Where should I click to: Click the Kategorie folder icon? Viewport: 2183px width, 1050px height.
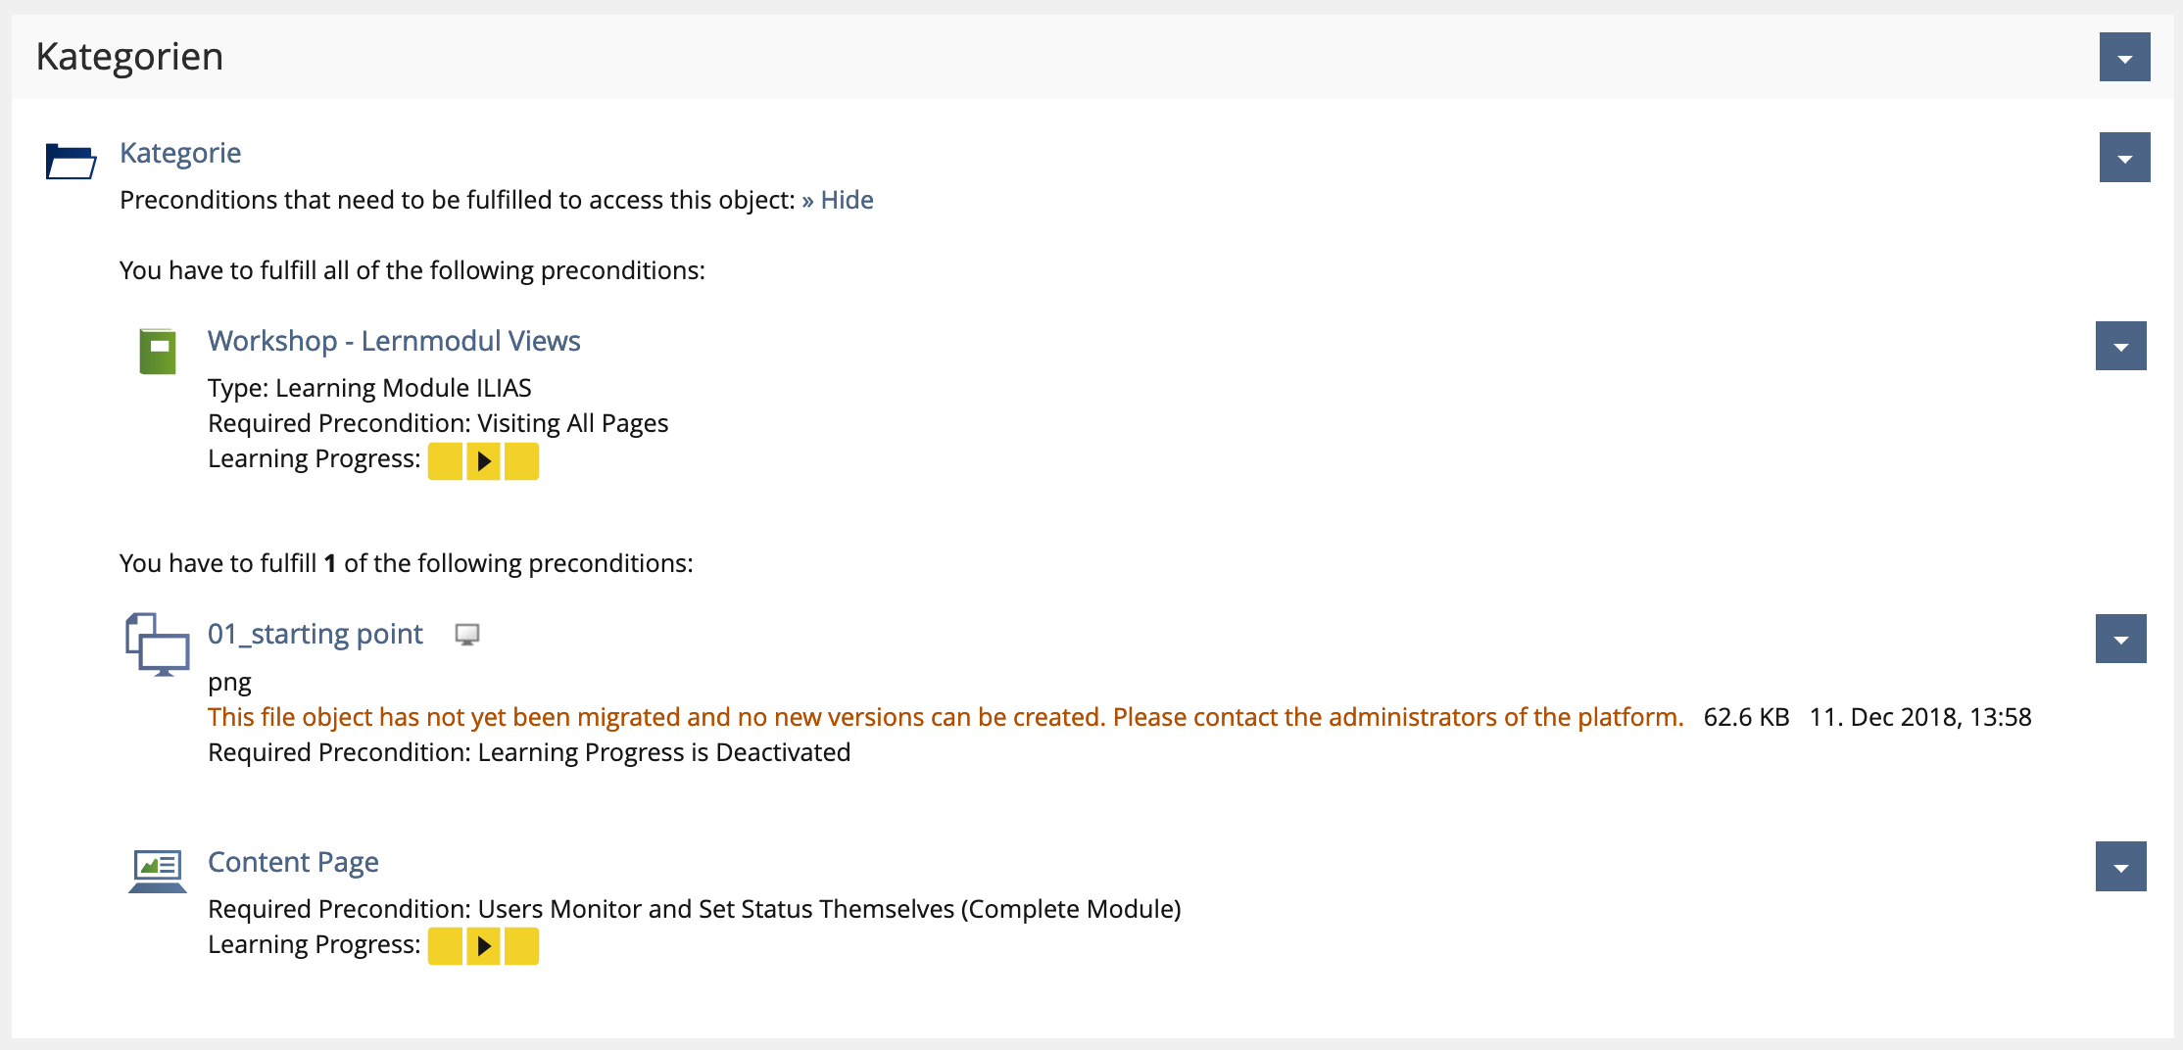(71, 161)
